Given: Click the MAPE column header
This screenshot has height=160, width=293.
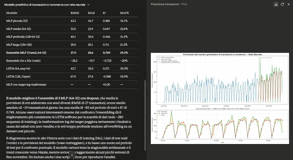Looking at the screenshot, I should point(125,13).
